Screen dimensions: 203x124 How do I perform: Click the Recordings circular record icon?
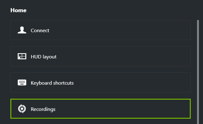point(22,109)
